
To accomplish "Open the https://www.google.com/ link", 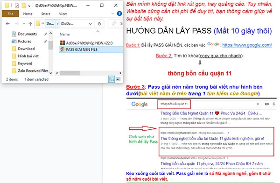I will 247,45.
